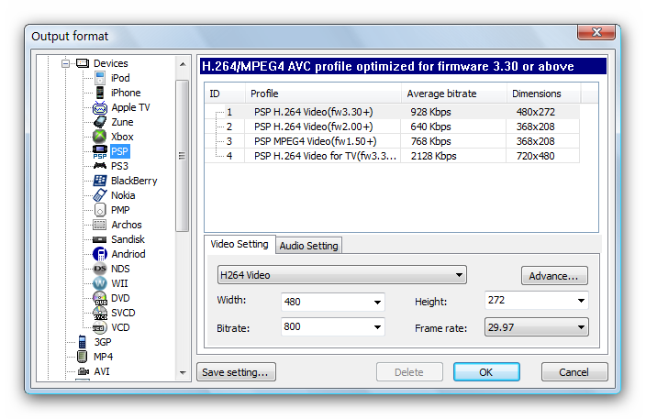This screenshot has height=419, width=646.
Task: Click the 2128 Kbps bitrate cell
Action: pyautogui.click(x=433, y=156)
